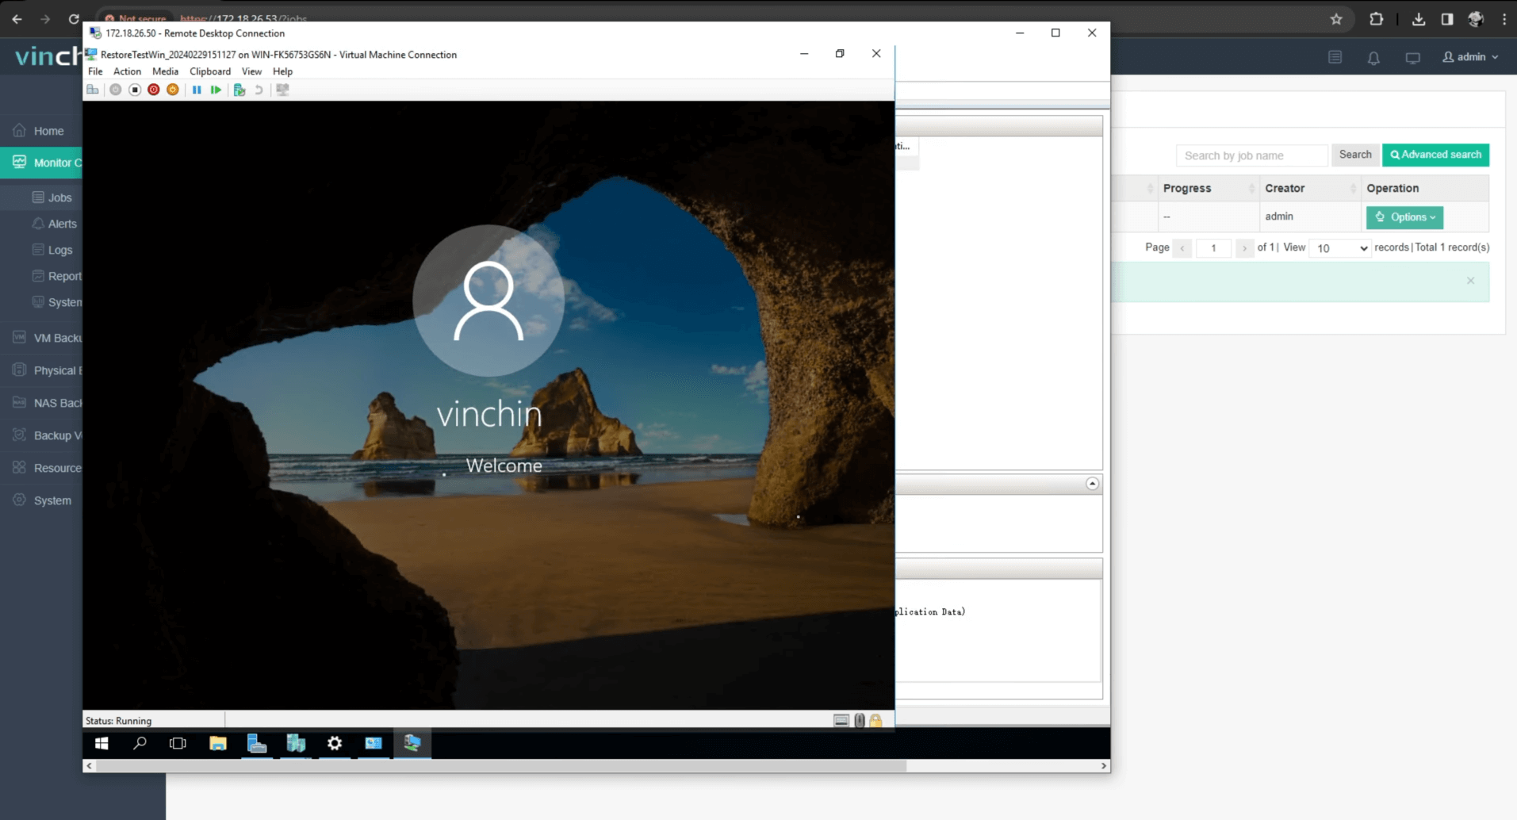The image size is (1517, 820).
Task: Click keyboard status icon in VM status bar
Action: [x=841, y=720]
